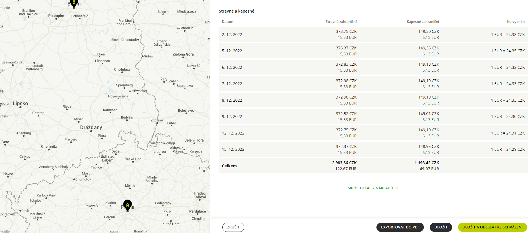Click exchange rate 1 EUR = 24,30 CZK
The width and height of the screenshot is (528, 233).
(x=508, y=116)
